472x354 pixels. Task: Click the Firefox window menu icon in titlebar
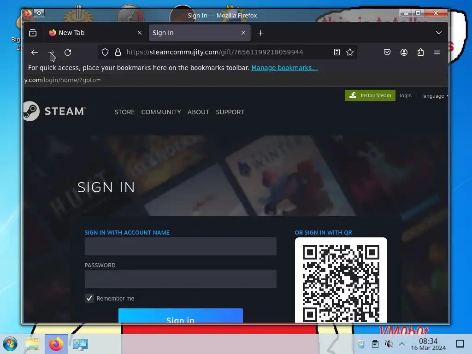point(28,13)
